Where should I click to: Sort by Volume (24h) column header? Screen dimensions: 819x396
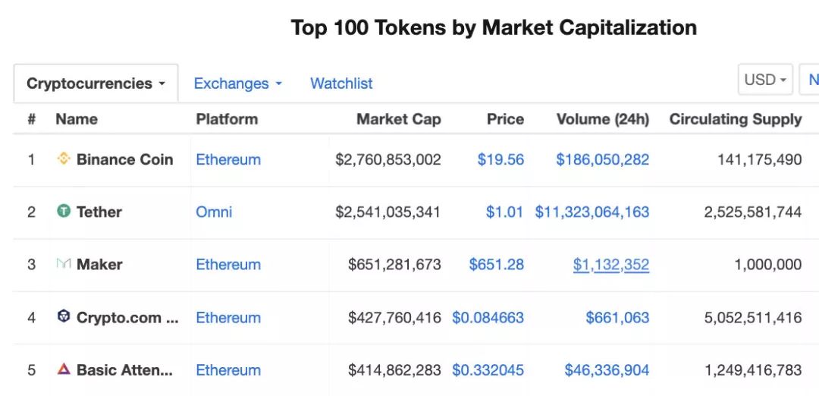603,119
